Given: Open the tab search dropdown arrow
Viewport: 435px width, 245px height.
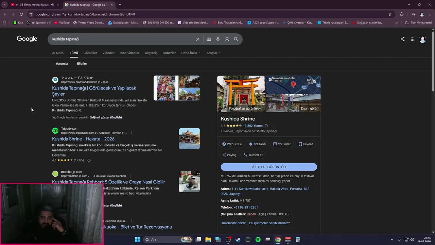Looking at the screenshot, I should point(4,5).
